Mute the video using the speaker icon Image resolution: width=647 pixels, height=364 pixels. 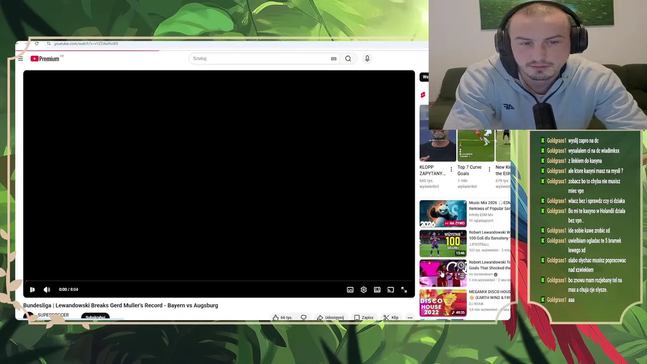click(x=47, y=290)
